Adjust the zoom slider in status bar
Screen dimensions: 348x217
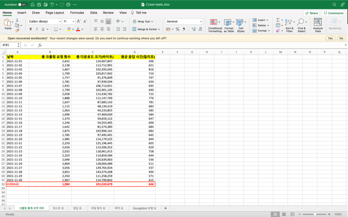[x=314, y=214]
